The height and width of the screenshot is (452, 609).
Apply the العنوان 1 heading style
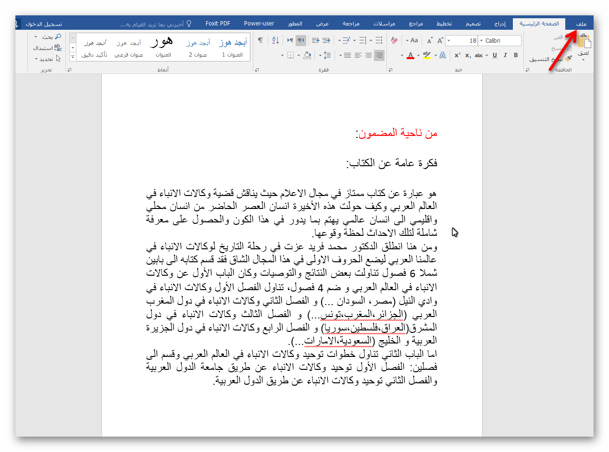(232, 48)
